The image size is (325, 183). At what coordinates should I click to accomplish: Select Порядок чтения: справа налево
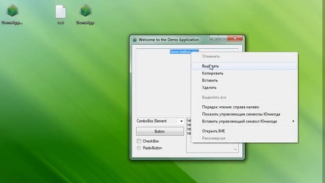click(244, 107)
